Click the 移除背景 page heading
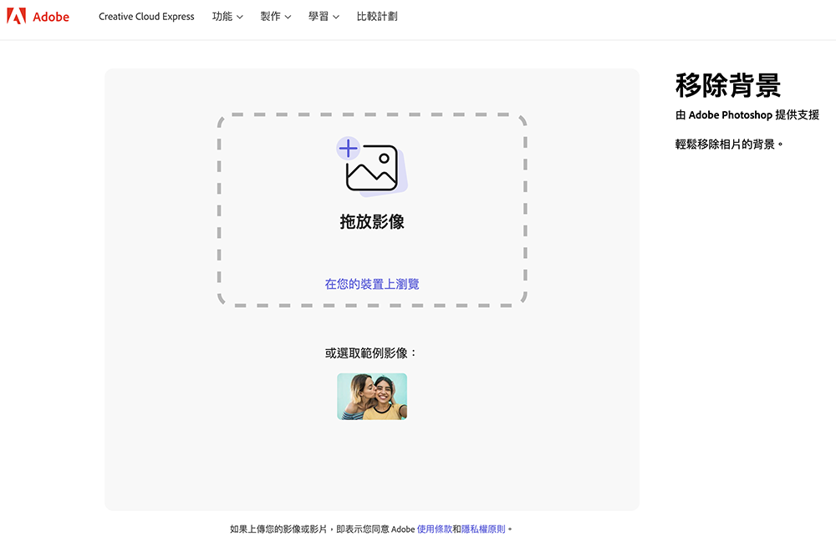Viewport: 836px width, 557px height. tap(728, 85)
